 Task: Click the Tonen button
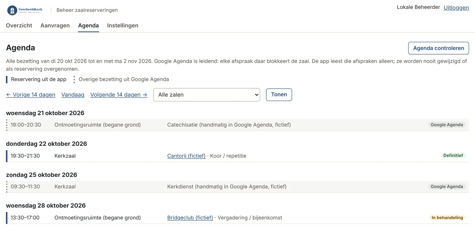pyautogui.click(x=279, y=95)
